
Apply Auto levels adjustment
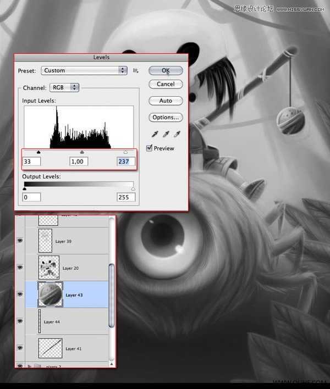166,101
